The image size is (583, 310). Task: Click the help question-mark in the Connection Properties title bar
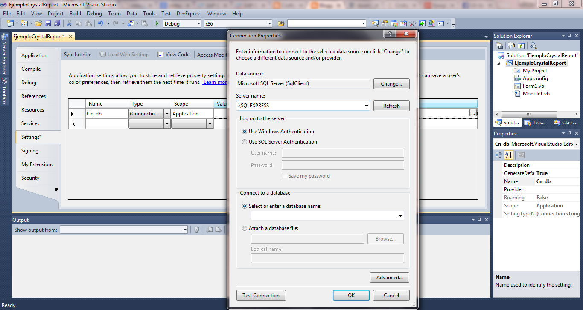pos(390,34)
